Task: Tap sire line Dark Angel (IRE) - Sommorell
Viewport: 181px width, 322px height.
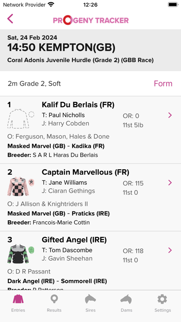Action: pyautogui.click(x=57, y=281)
